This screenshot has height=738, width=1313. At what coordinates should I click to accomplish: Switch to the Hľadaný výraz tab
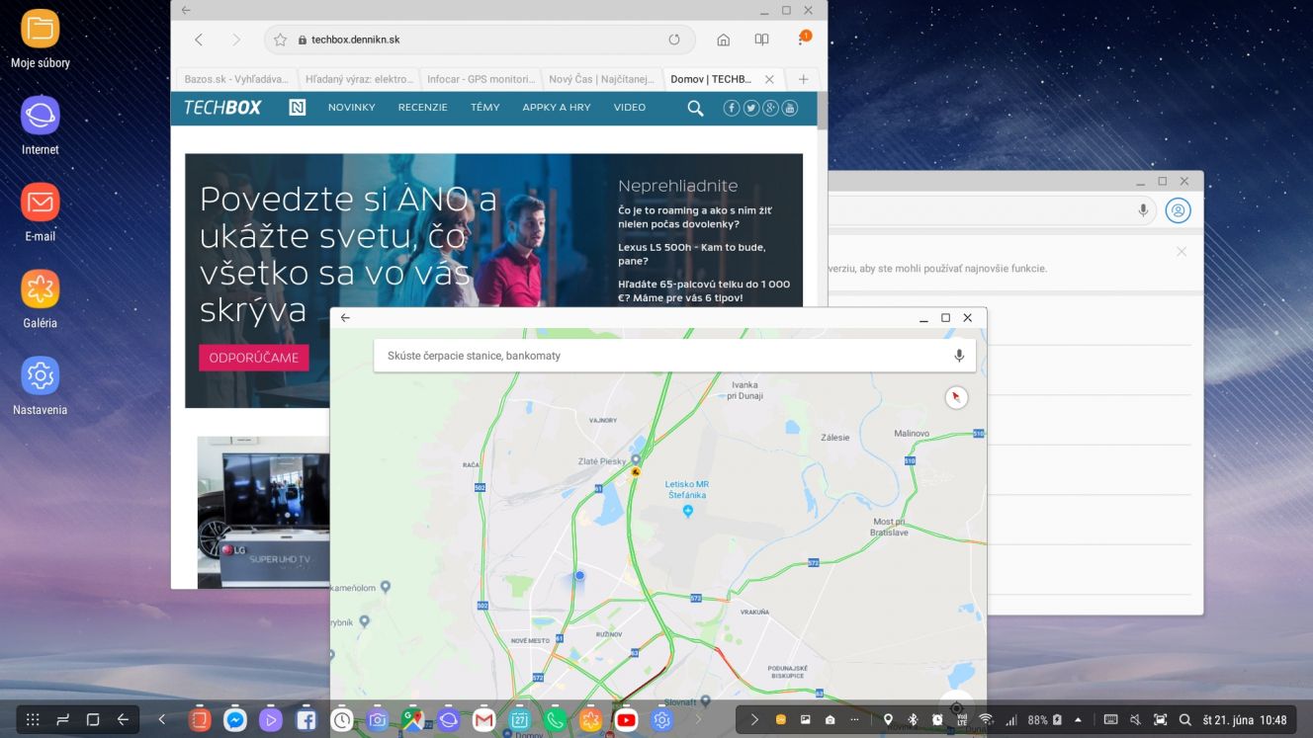359,79
